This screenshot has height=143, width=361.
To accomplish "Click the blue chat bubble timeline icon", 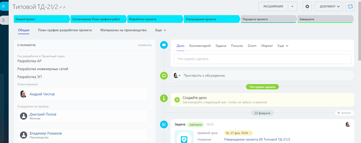I will click(164, 45).
